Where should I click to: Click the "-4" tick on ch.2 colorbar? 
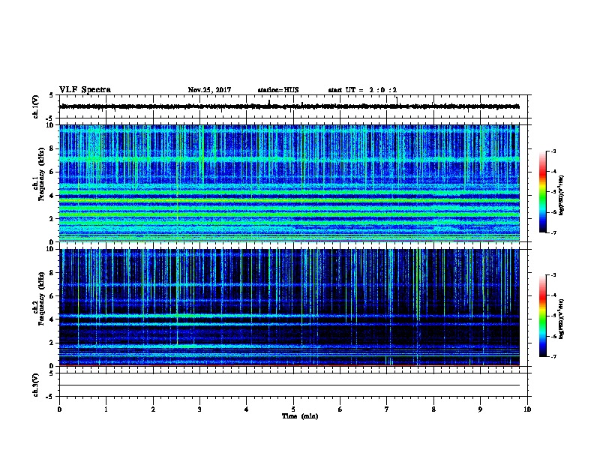click(553, 295)
